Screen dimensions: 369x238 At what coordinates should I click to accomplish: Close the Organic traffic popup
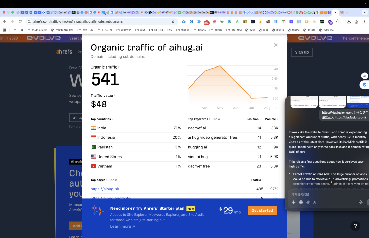pos(276,45)
